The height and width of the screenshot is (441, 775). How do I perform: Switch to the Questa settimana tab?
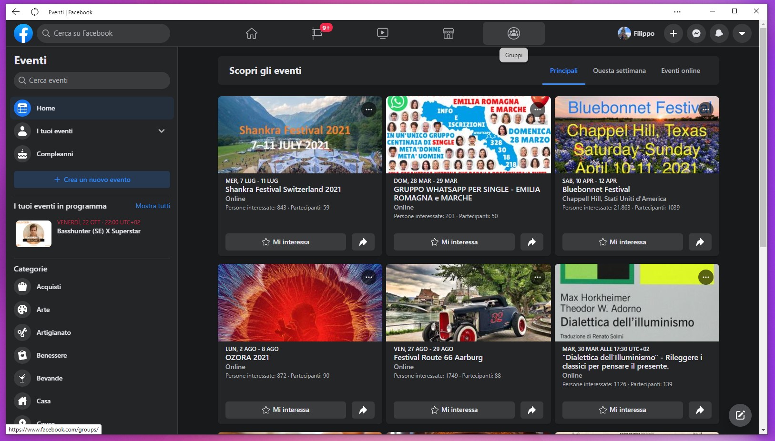point(619,70)
